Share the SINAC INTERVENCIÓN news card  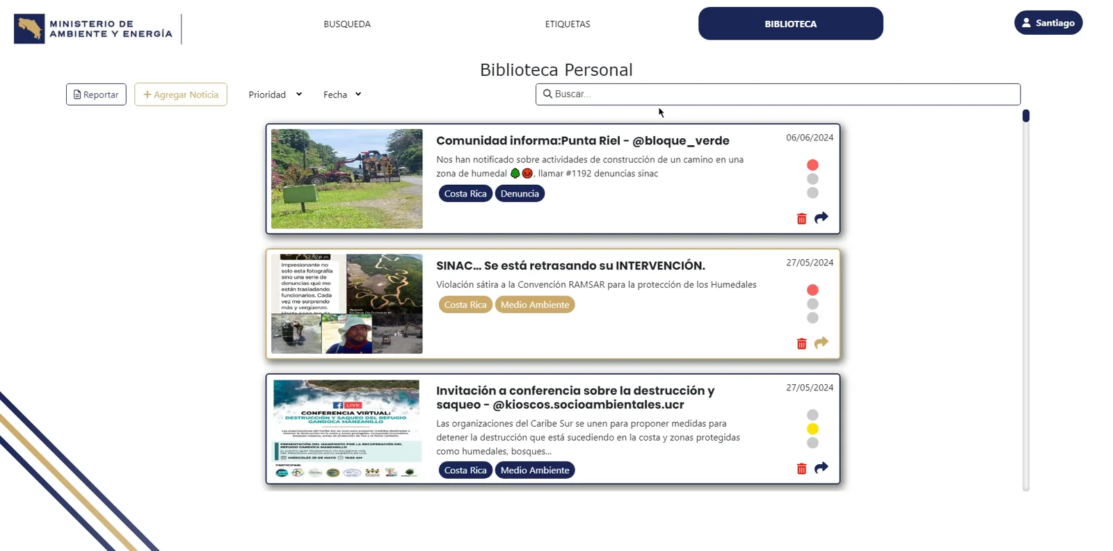point(822,343)
